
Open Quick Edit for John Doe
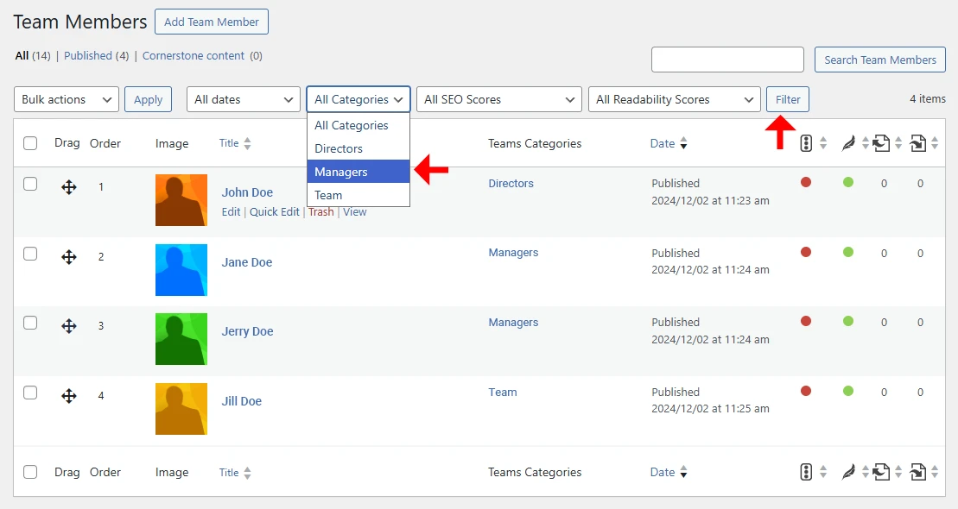click(x=275, y=211)
